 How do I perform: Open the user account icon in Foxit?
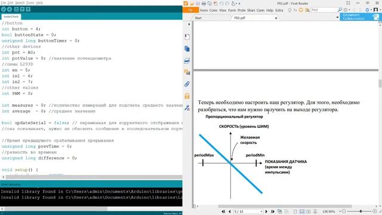(x=375, y=10)
